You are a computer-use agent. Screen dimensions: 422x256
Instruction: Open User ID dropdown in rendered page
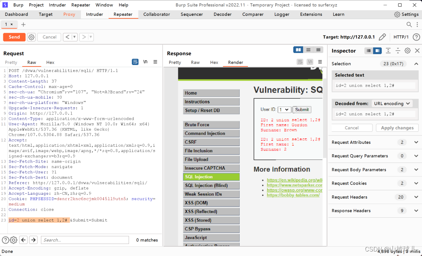tap(284, 110)
